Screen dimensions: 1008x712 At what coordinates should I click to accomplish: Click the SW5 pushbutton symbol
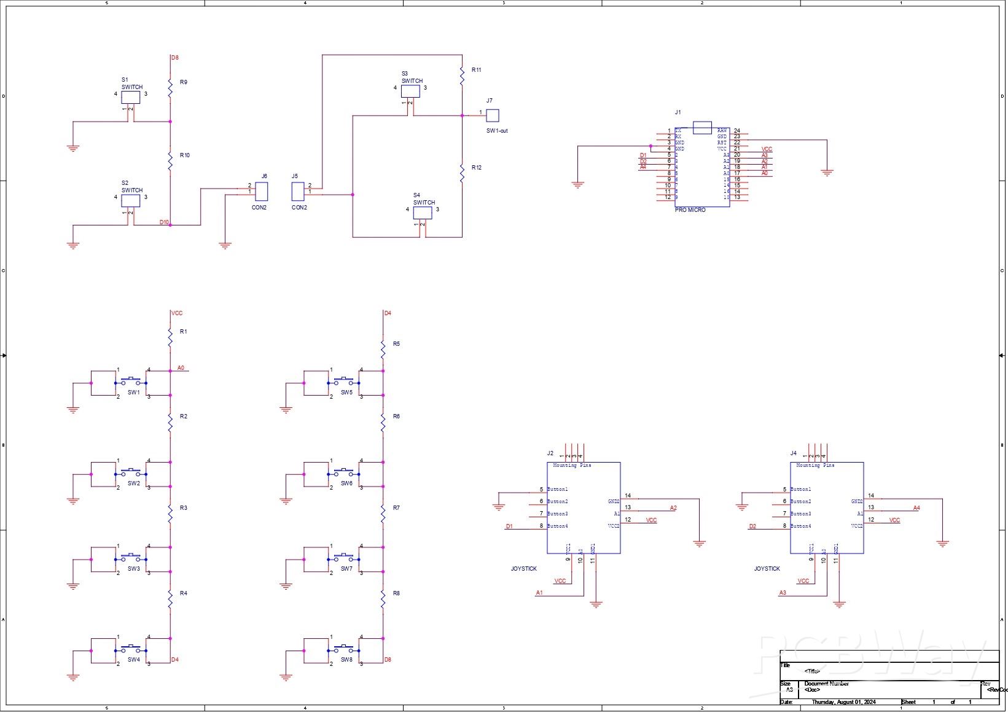coord(344,382)
